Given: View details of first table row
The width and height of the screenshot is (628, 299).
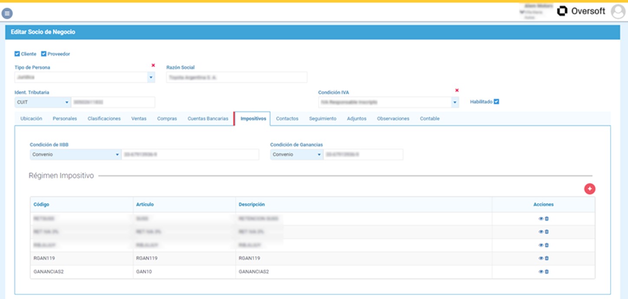Looking at the screenshot, I should coord(541,219).
